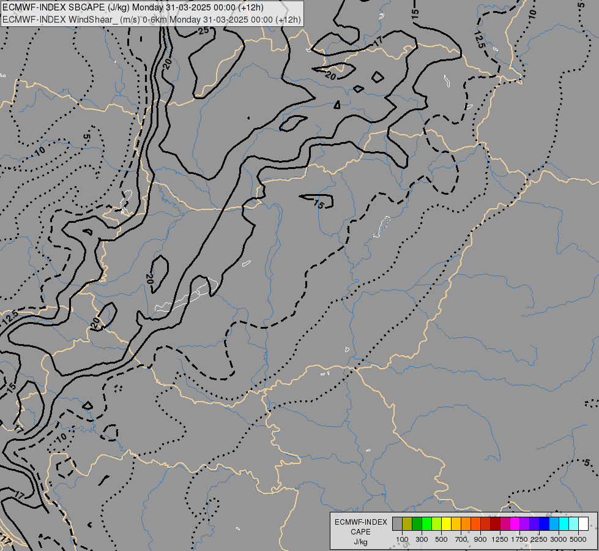Click the purple legend swatch
Screen dimensions: 599x551
point(524,524)
